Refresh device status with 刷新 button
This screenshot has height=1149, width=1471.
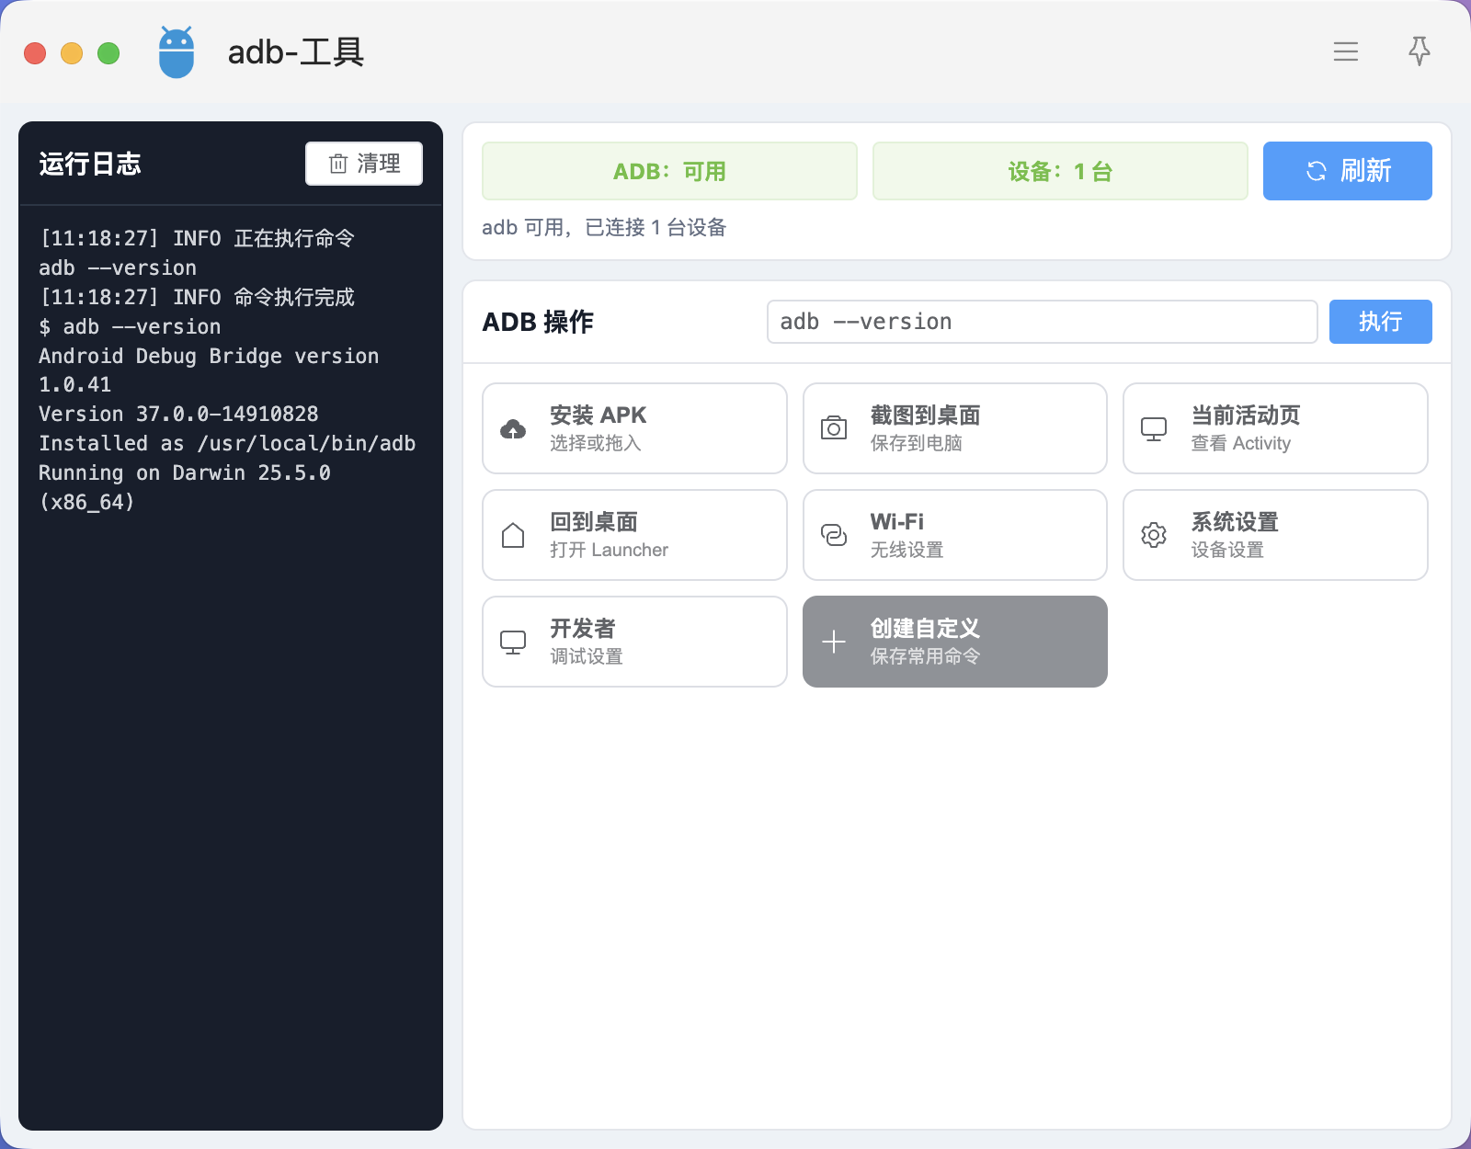tap(1348, 171)
